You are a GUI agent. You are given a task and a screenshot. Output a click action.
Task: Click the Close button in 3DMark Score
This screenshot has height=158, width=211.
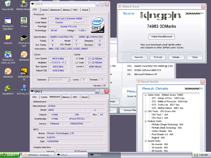[195, 57]
